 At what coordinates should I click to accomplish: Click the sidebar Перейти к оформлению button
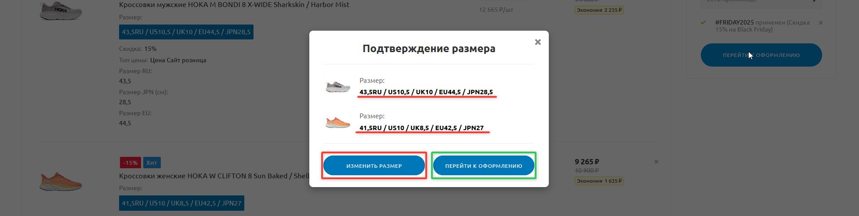(761, 55)
